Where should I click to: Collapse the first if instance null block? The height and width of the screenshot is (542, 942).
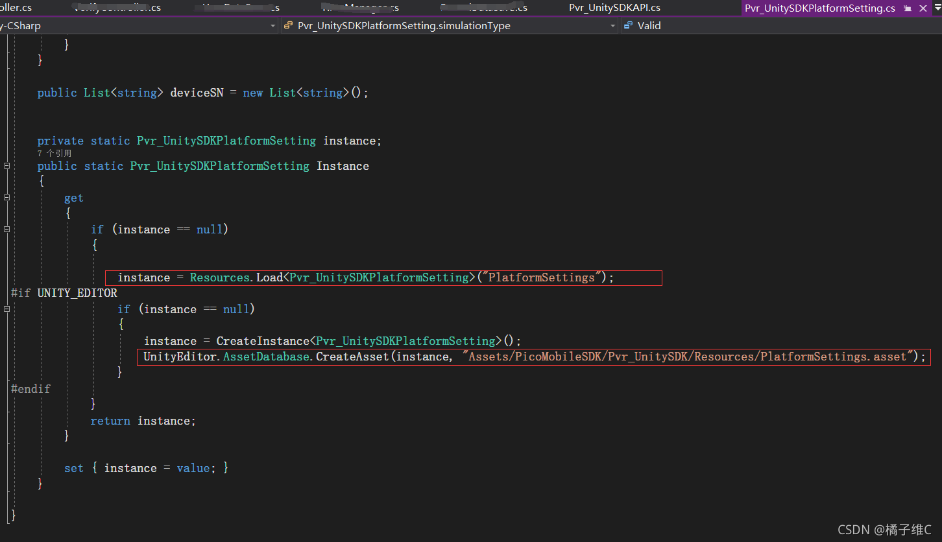click(6, 230)
